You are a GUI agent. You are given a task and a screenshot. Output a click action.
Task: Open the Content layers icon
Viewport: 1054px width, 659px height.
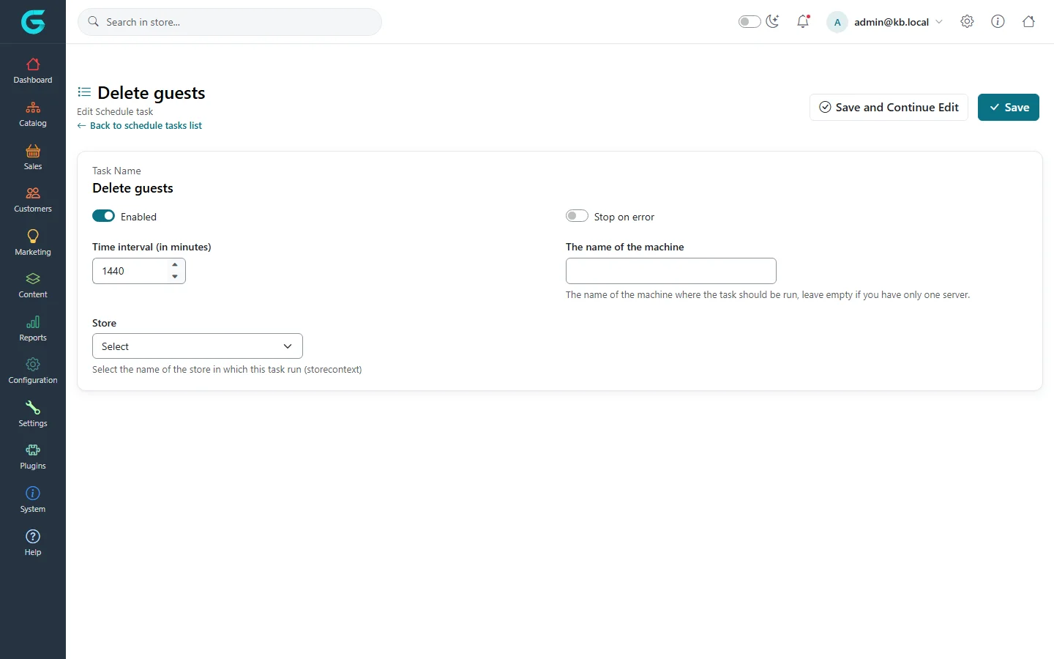33,279
